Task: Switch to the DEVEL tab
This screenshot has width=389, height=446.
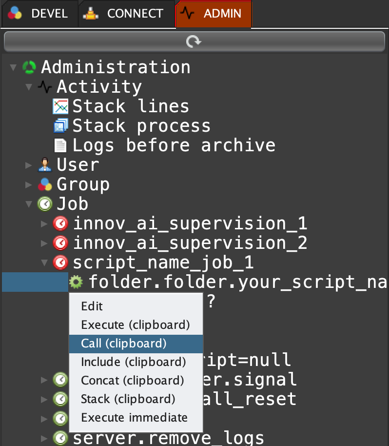Action: pos(39,13)
